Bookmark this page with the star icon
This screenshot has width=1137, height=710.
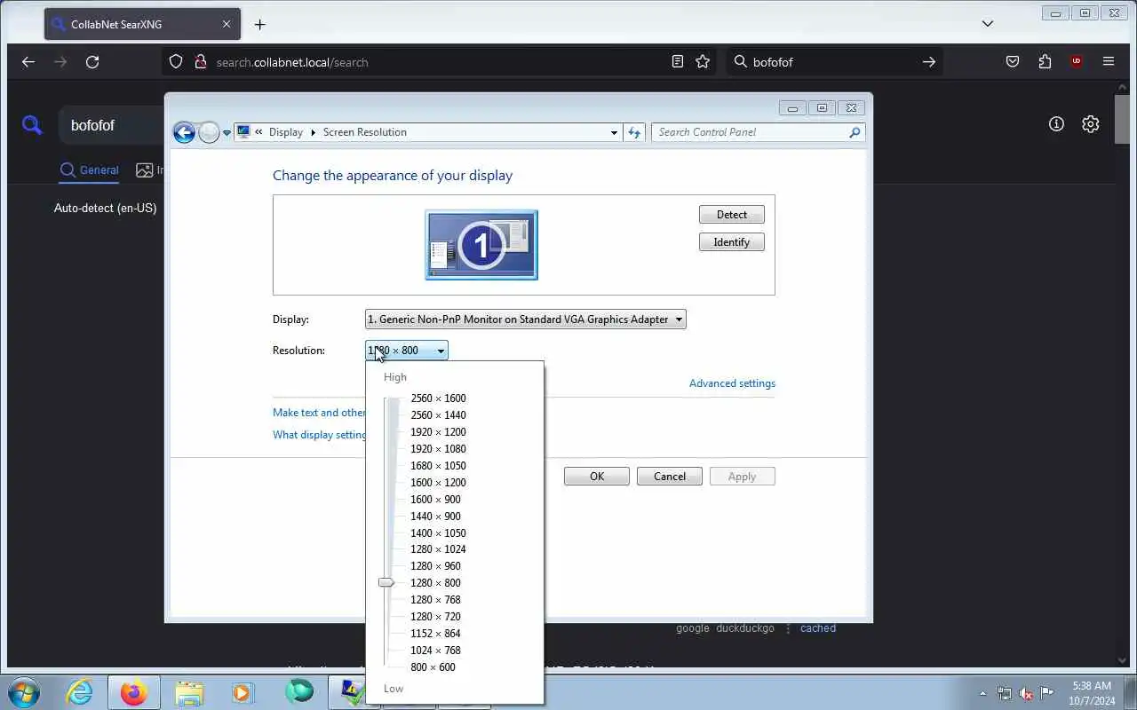703,62
